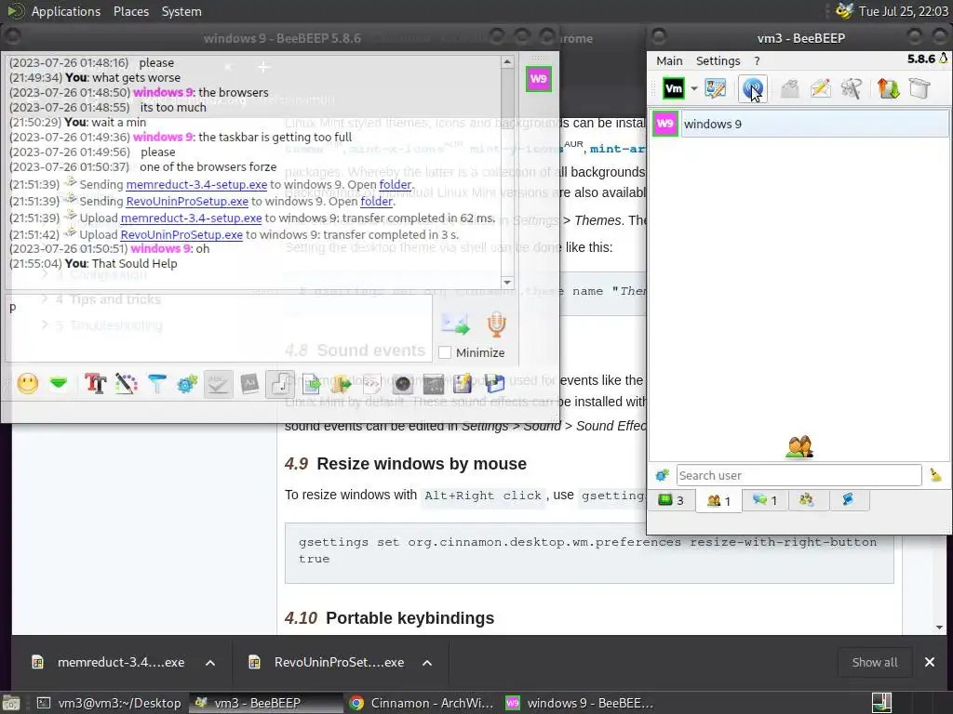Click the round dark camera icon

coord(402,384)
